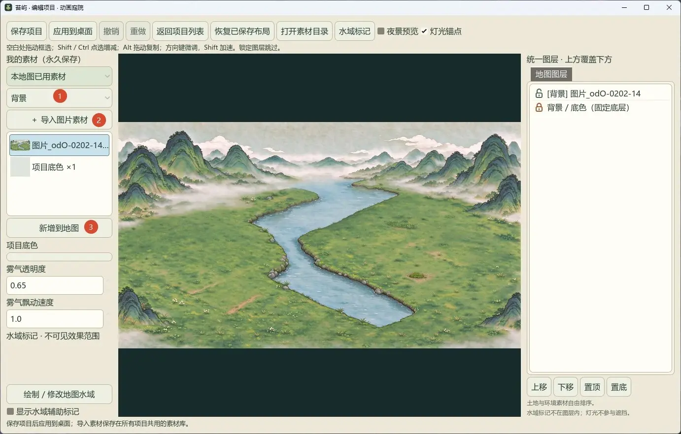Click the 撤销 button
681x434 pixels.
point(111,31)
